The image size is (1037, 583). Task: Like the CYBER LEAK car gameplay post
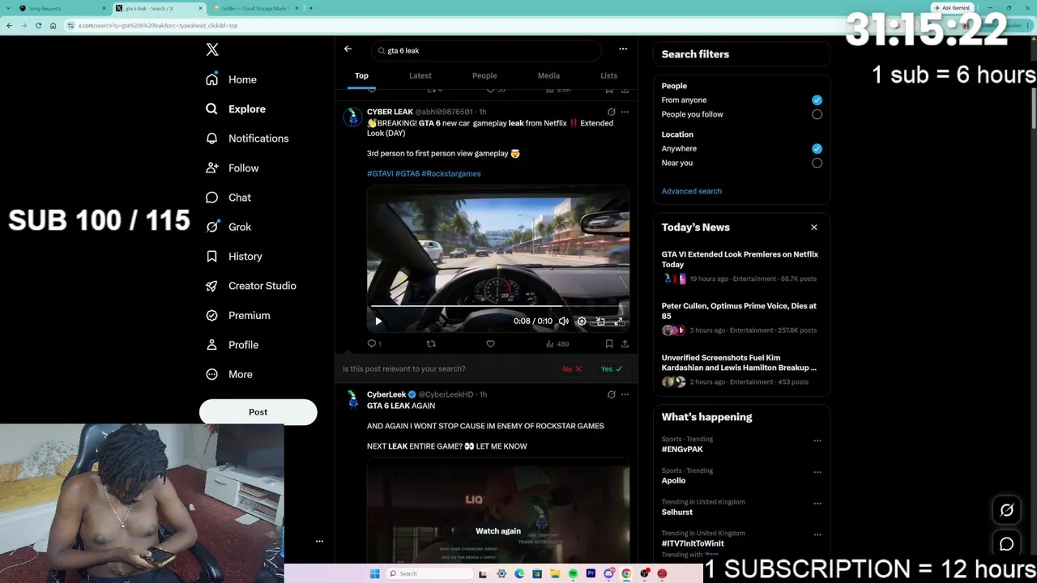coord(490,344)
